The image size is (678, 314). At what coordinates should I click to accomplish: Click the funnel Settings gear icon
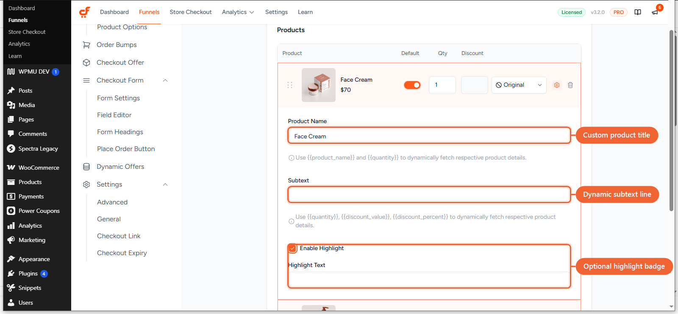pyautogui.click(x=86, y=185)
